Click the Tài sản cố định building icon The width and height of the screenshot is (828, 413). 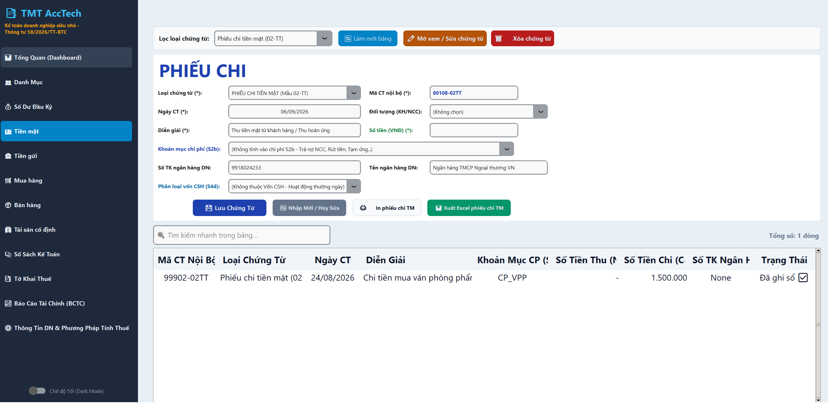[8, 230]
